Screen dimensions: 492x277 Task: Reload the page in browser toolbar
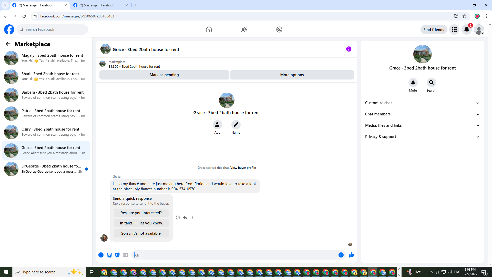coord(24,16)
